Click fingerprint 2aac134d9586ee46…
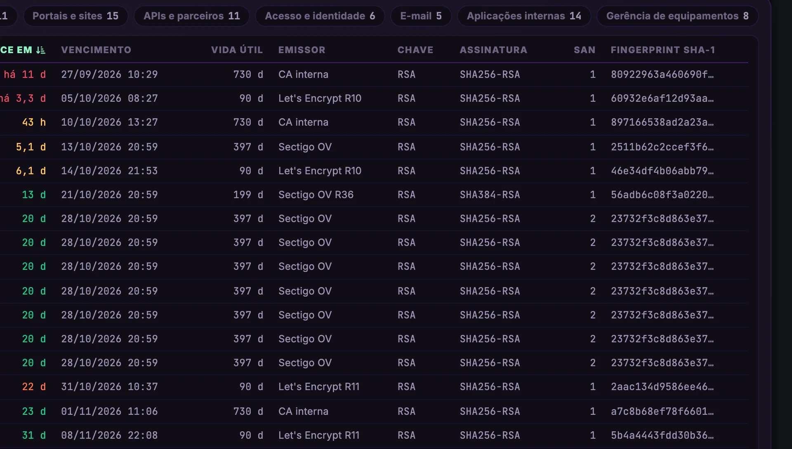Viewport: 792px width, 449px height. [662, 387]
